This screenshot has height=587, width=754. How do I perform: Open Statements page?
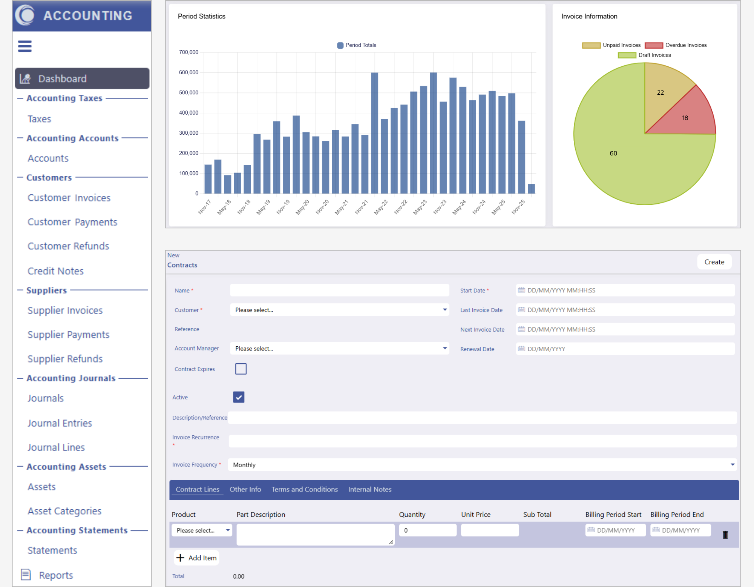coord(52,550)
